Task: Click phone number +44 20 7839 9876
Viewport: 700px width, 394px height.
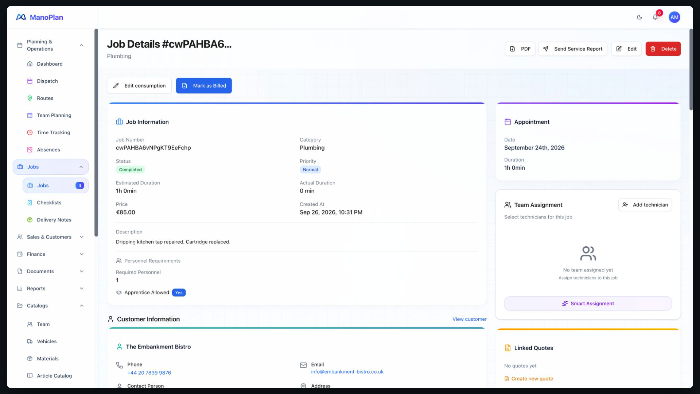Action: pos(149,373)
